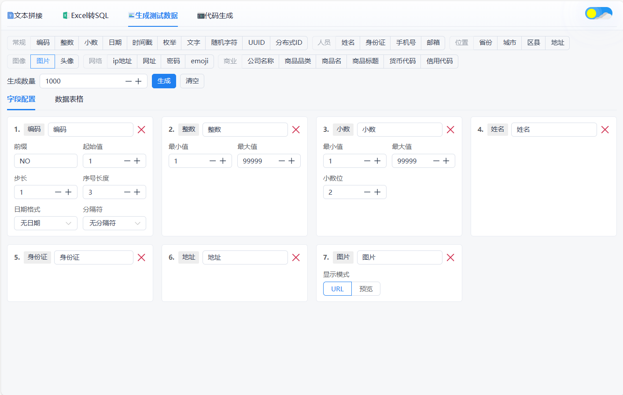Add a 编码 field type
623x395 pixels.
43,43
